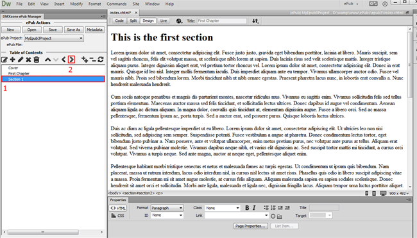Switch to Split view
Image resolution: width=417 pixels, height=238 pixels.
click(x=133, y=21)
